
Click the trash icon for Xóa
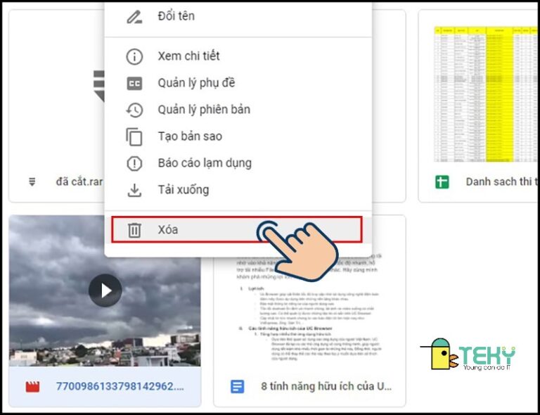134,230
